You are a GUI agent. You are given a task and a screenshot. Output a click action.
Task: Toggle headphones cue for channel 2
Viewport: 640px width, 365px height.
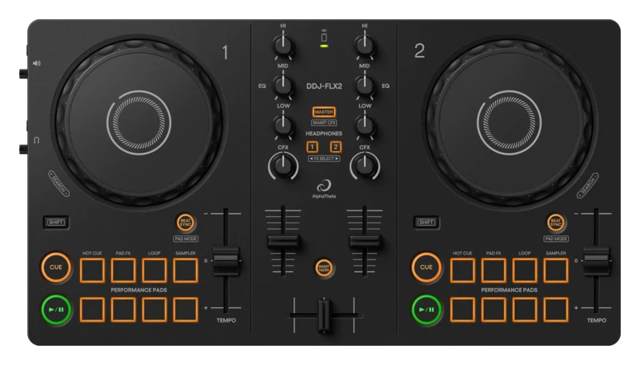point(335,147)
